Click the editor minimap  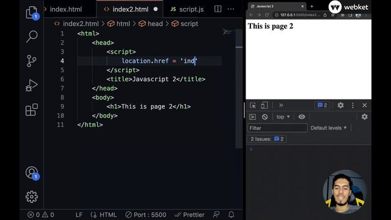pos(228,32)
